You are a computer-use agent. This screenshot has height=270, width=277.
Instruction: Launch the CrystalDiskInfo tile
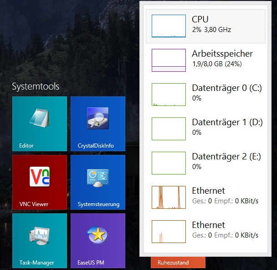coord(98,124)
